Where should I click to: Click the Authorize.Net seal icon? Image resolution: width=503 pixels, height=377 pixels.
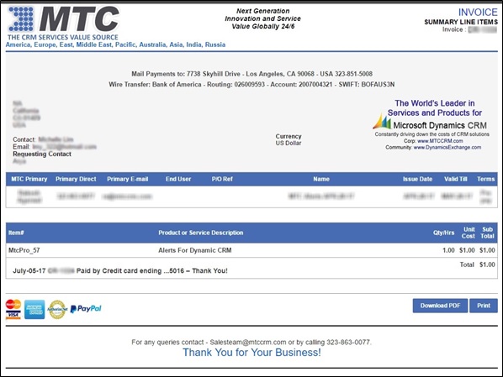click(x=57, y=310)
